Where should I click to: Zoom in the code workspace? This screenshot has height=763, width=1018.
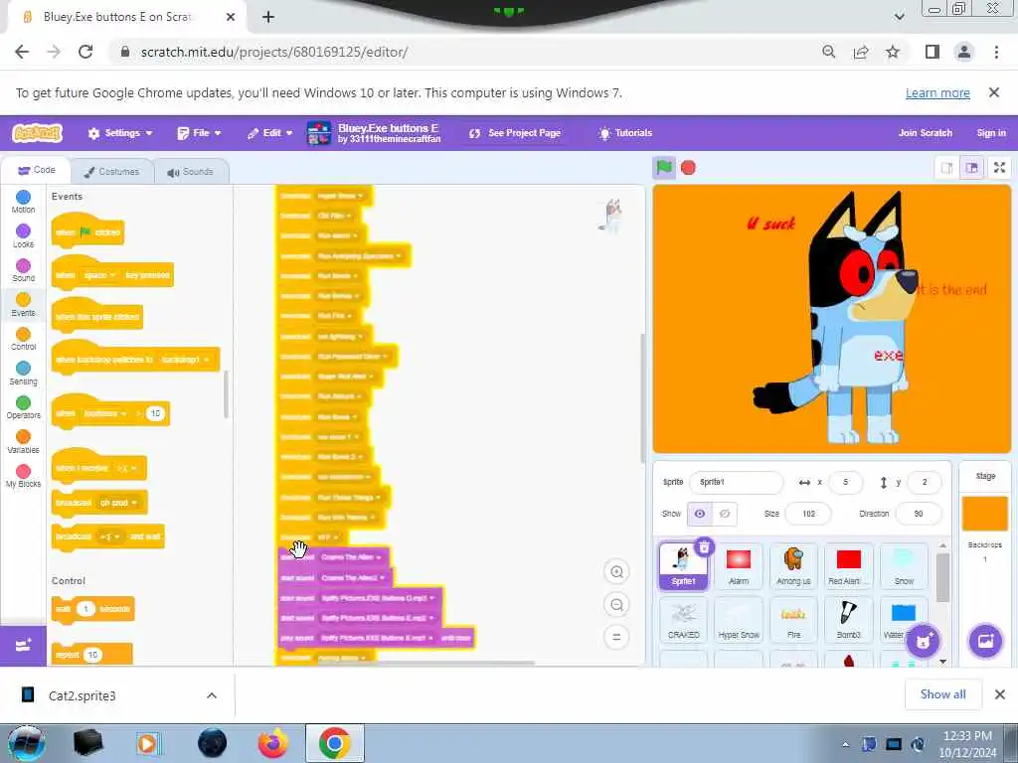(x=616, y=571)
